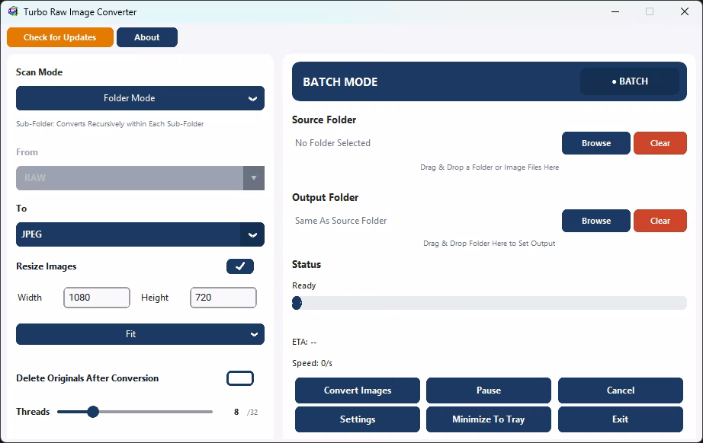Viewport: 703px width, 443px height.
Task: Enable Delete Originals After Conversion checkbox
Action: tap(240, 378)
